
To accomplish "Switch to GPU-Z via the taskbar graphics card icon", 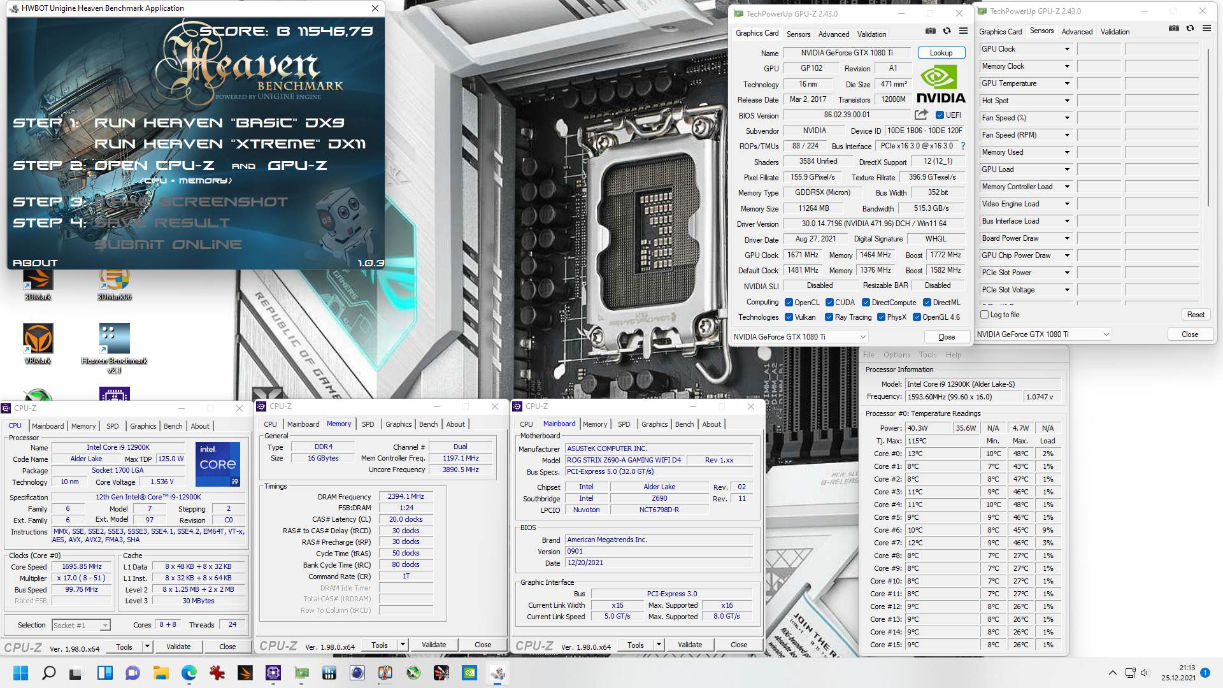I will click(x=301, y=673).
